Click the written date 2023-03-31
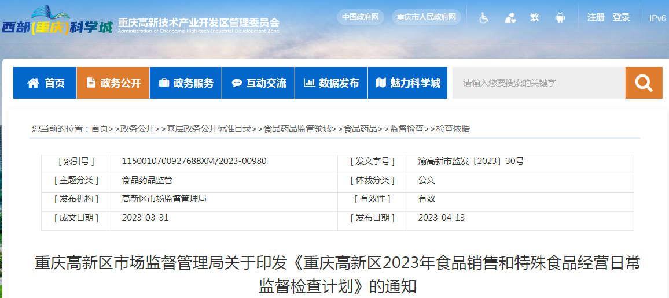The height and width of the screenshot is (298, 669). [145, 218]
